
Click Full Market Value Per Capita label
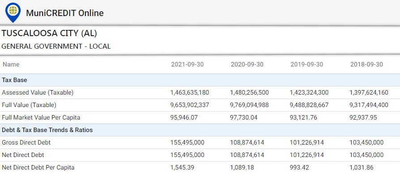click(x=41, y=117)
